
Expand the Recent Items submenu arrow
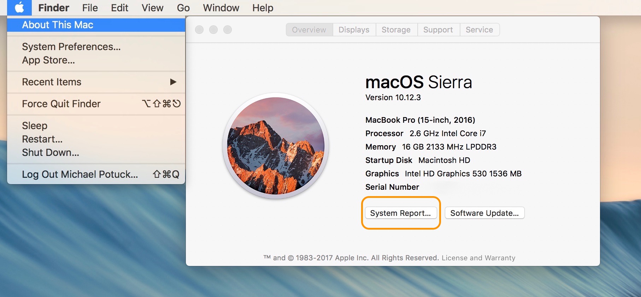click(x=173, y=82)
